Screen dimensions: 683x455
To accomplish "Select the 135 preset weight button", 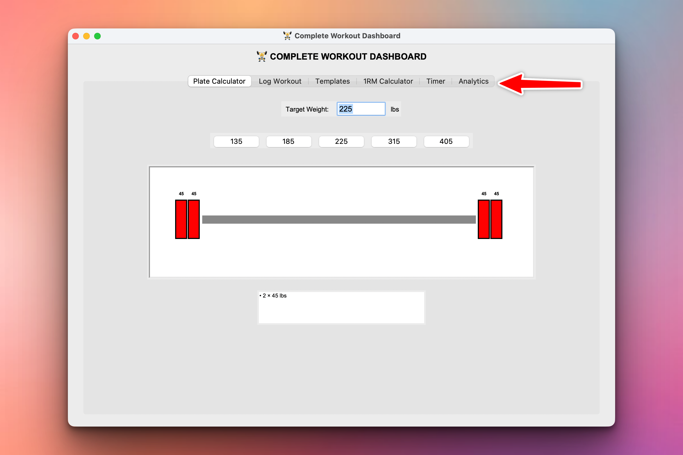I will [x=236, y=142].
